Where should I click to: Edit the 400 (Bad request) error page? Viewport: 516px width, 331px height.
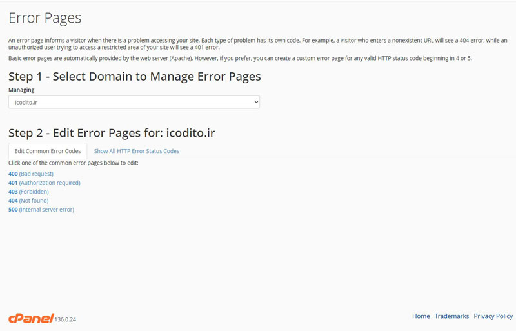click(x=31, y=174)
